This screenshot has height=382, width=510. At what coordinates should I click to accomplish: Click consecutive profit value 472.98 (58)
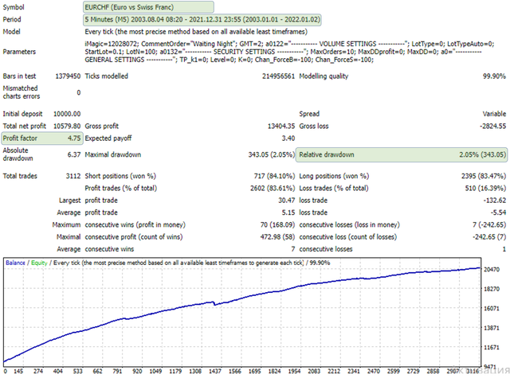(x=277, y=237)
